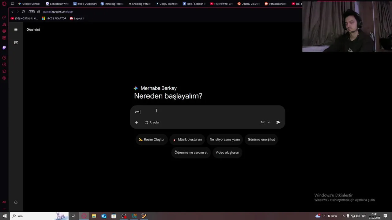Switch to the Istio / Quickstart tab

[85, 4]
